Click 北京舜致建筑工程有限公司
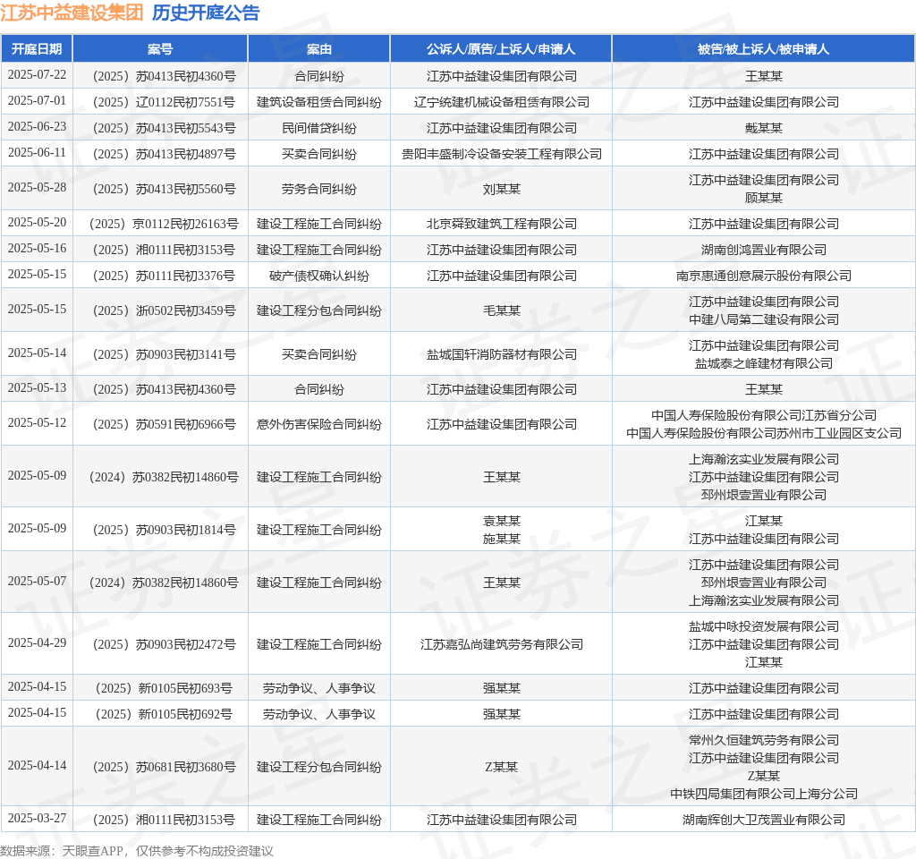This screenshot has height=859, width=916. (501, 224)
